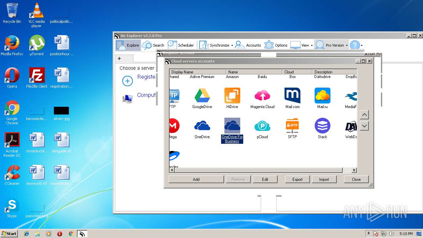The image size is (423, 238).
Task: Click the Computer link in Air Explorer
Action: [x=146, y=95]
